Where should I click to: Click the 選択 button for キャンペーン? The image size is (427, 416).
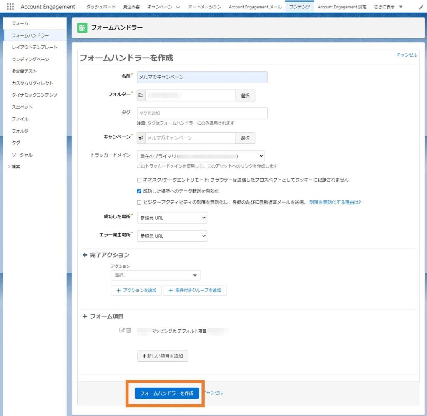[x=245, y=138]
